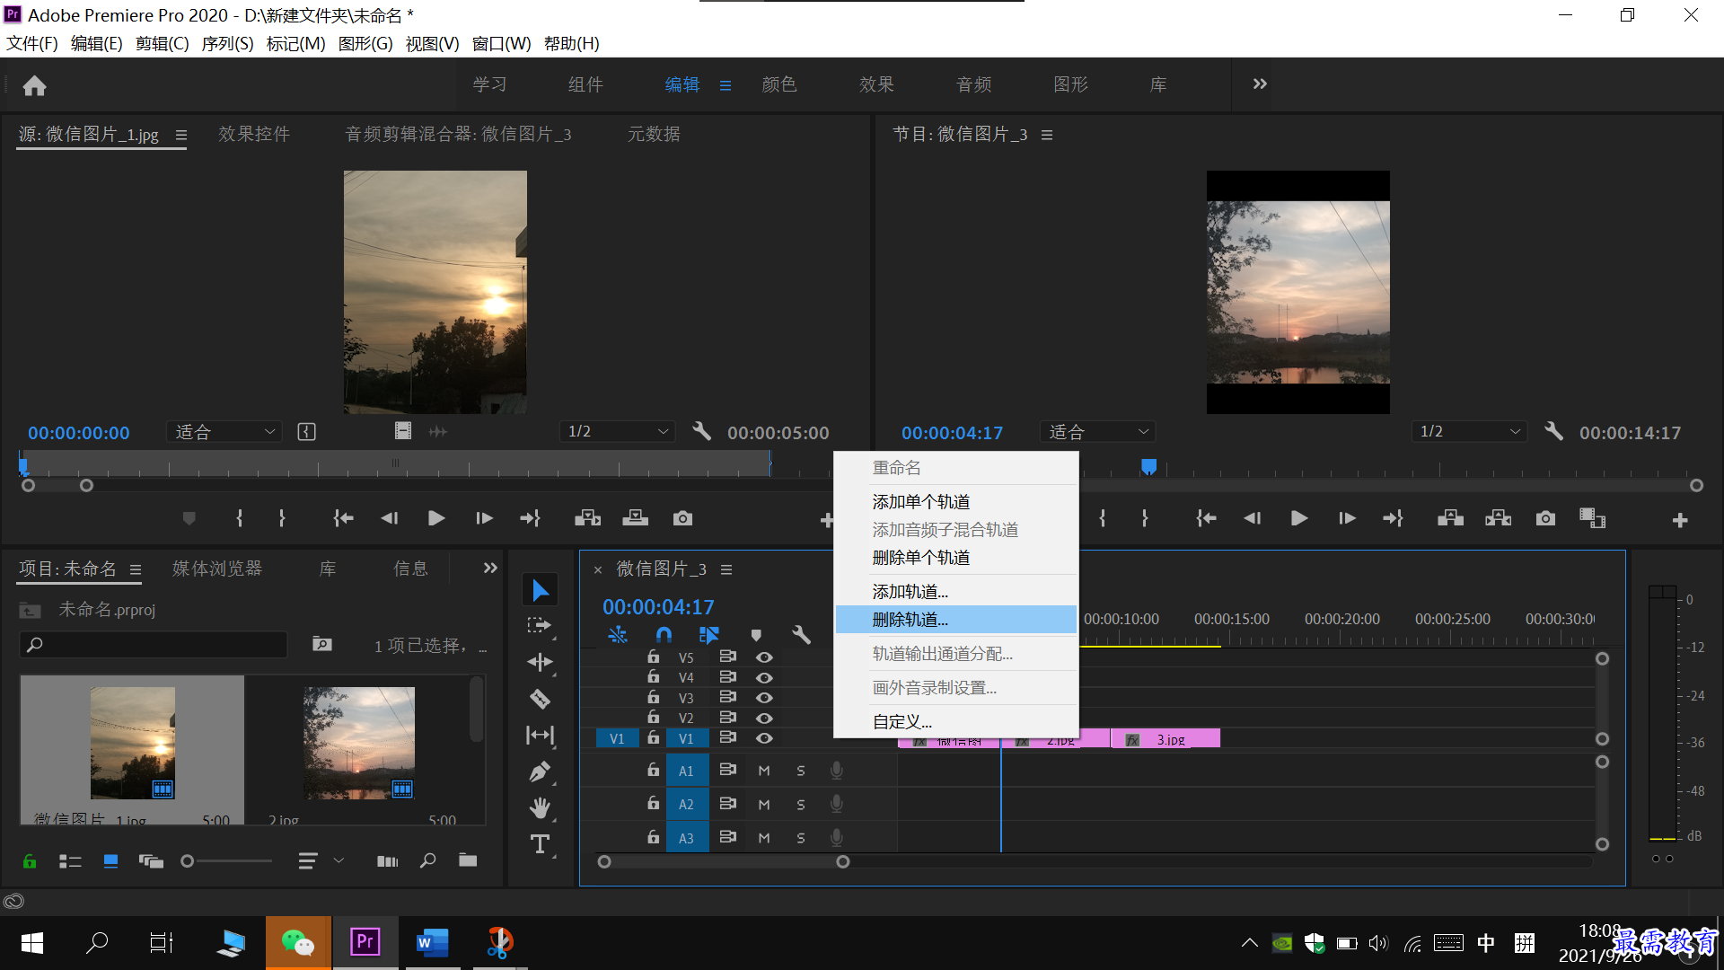Click find magnifier icon in project panel
Image resolution: width=1724 pixels, height=970 pixels.
coord(427,860)
